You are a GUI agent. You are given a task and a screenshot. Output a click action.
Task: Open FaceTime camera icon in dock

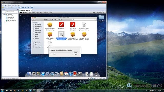pos(57,74)
